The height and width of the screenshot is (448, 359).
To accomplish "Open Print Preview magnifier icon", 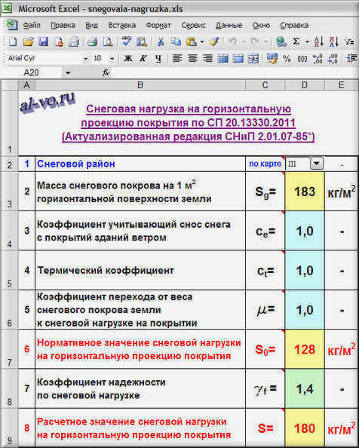I will tap(108, 42).
